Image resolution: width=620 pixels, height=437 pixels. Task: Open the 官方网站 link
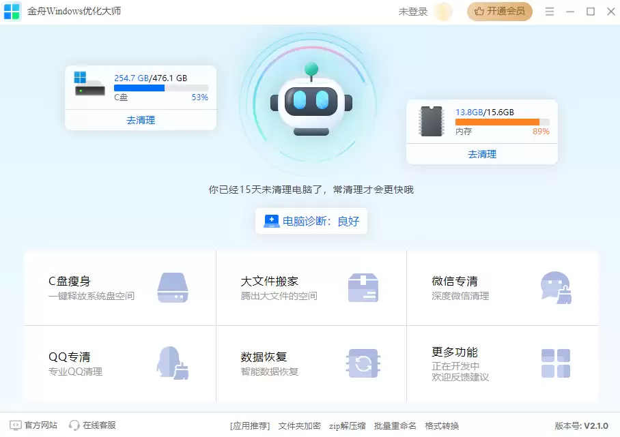(x=33, y=425)
